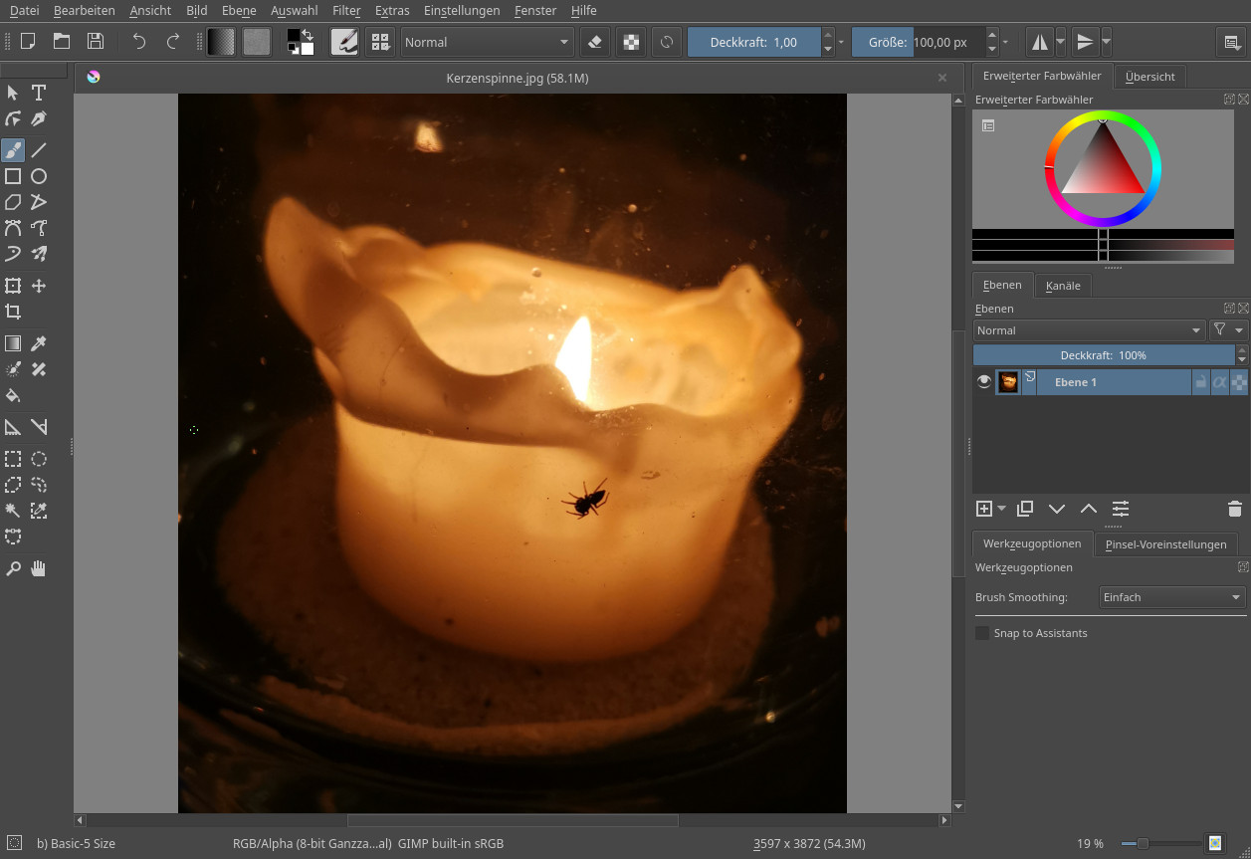The width and height of the screenshot is (1251, 859).
Task: Toggle eraser mode
Action: click(x=594, y=42)
